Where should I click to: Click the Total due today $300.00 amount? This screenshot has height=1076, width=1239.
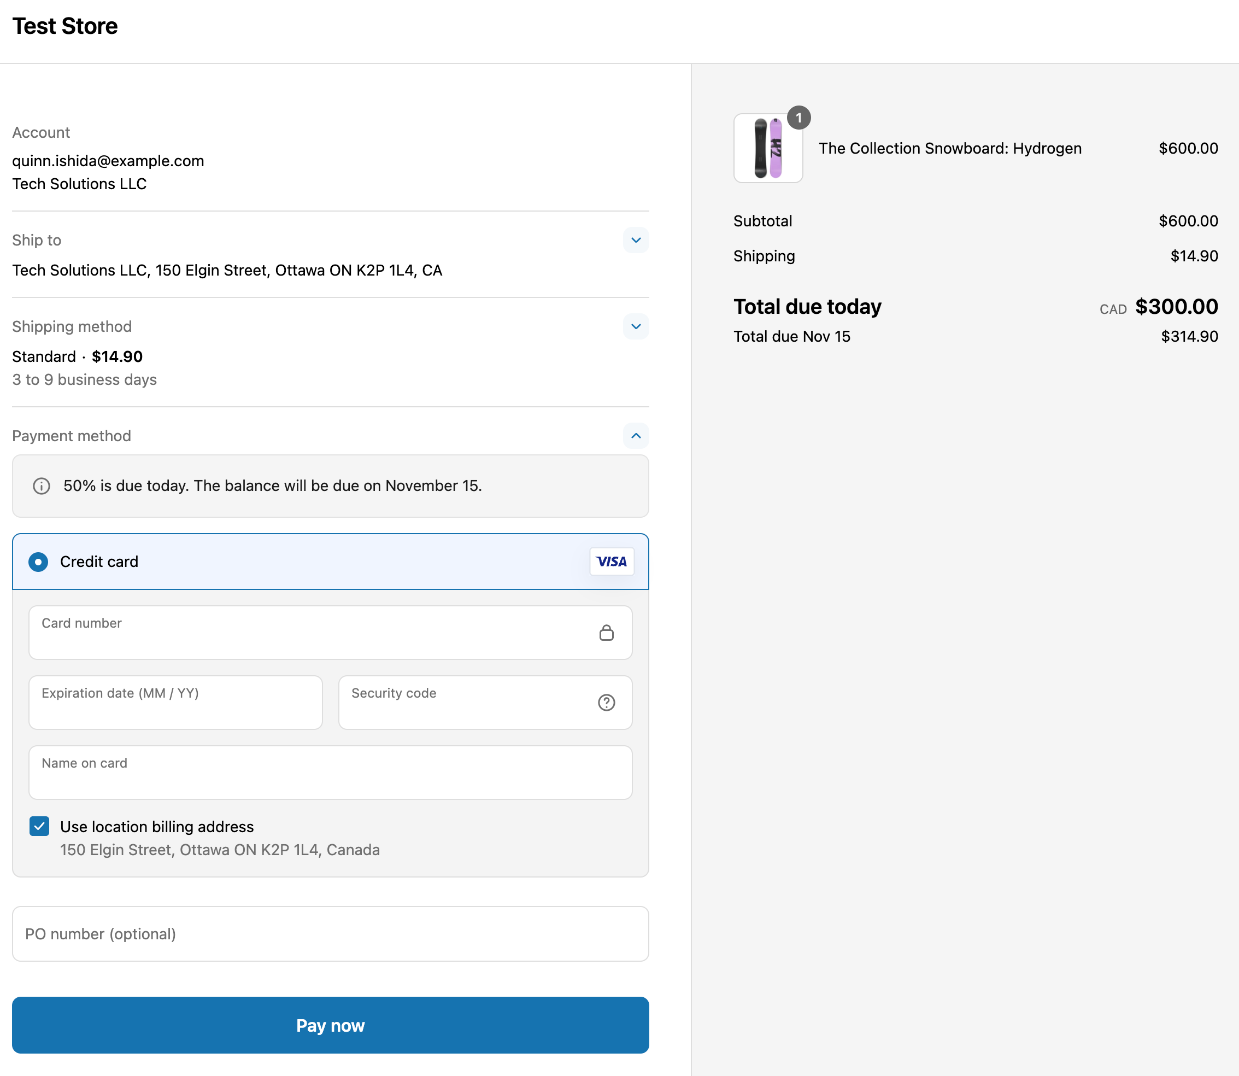1177,307
